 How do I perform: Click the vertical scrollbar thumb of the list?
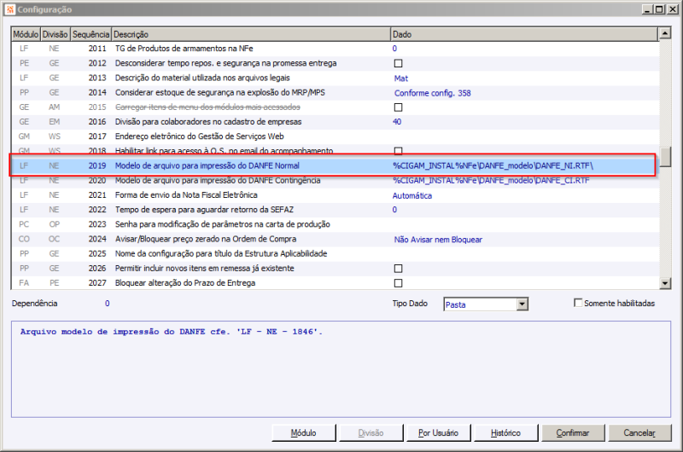(x=665, y=157)
